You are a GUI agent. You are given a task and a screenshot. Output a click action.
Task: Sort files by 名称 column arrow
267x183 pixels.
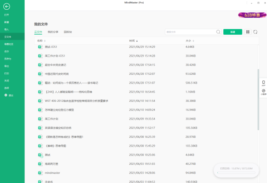(45, 41)
